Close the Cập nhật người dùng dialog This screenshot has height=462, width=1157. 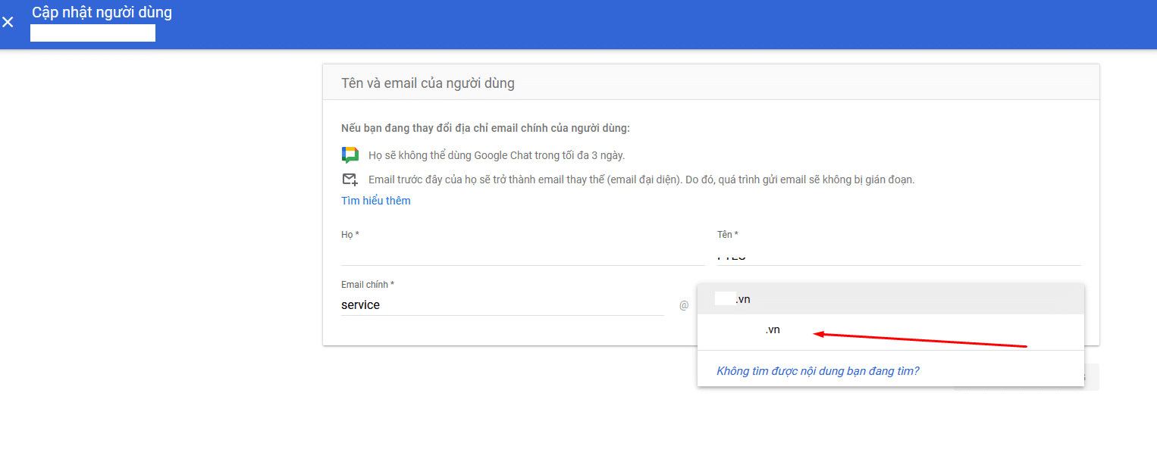(8, 22)
